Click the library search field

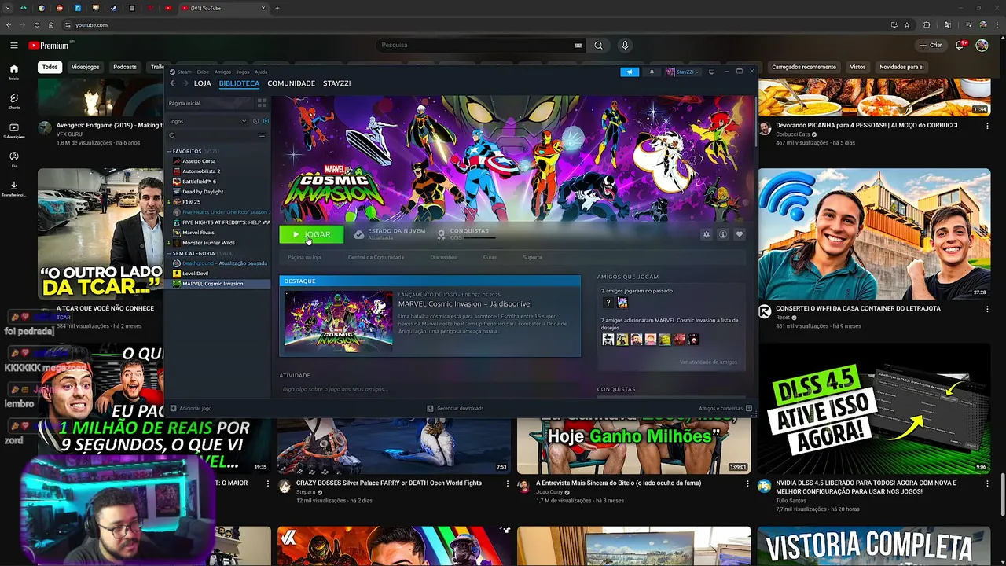212,136
